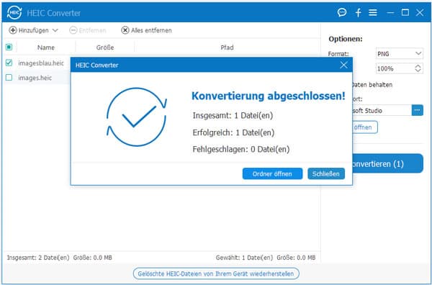
Task: Adjust the 100% quality stepper arrows
Action: click(418, 68)
